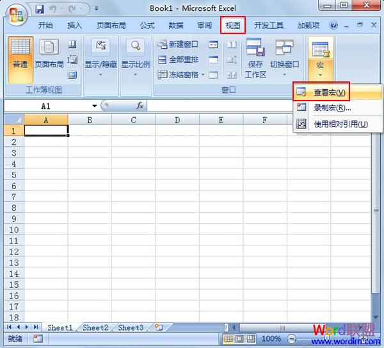The height and width of the screenshot is (348, 384).
Task: Click the Name Box showing A1
Action: [47, 106]
